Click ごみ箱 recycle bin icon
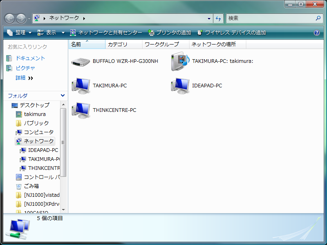 pyautogui.click(x=19, y=186)
